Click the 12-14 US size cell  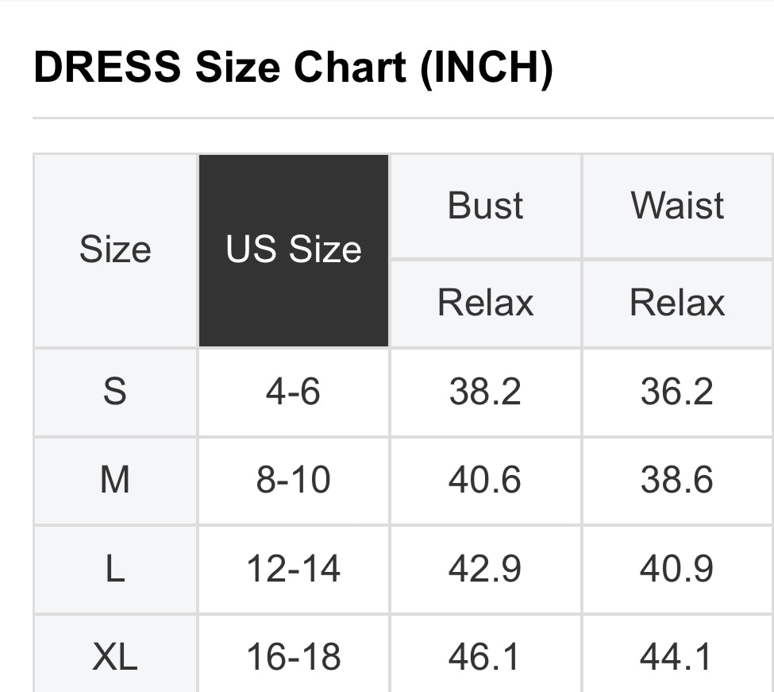(x=294, y=569)
